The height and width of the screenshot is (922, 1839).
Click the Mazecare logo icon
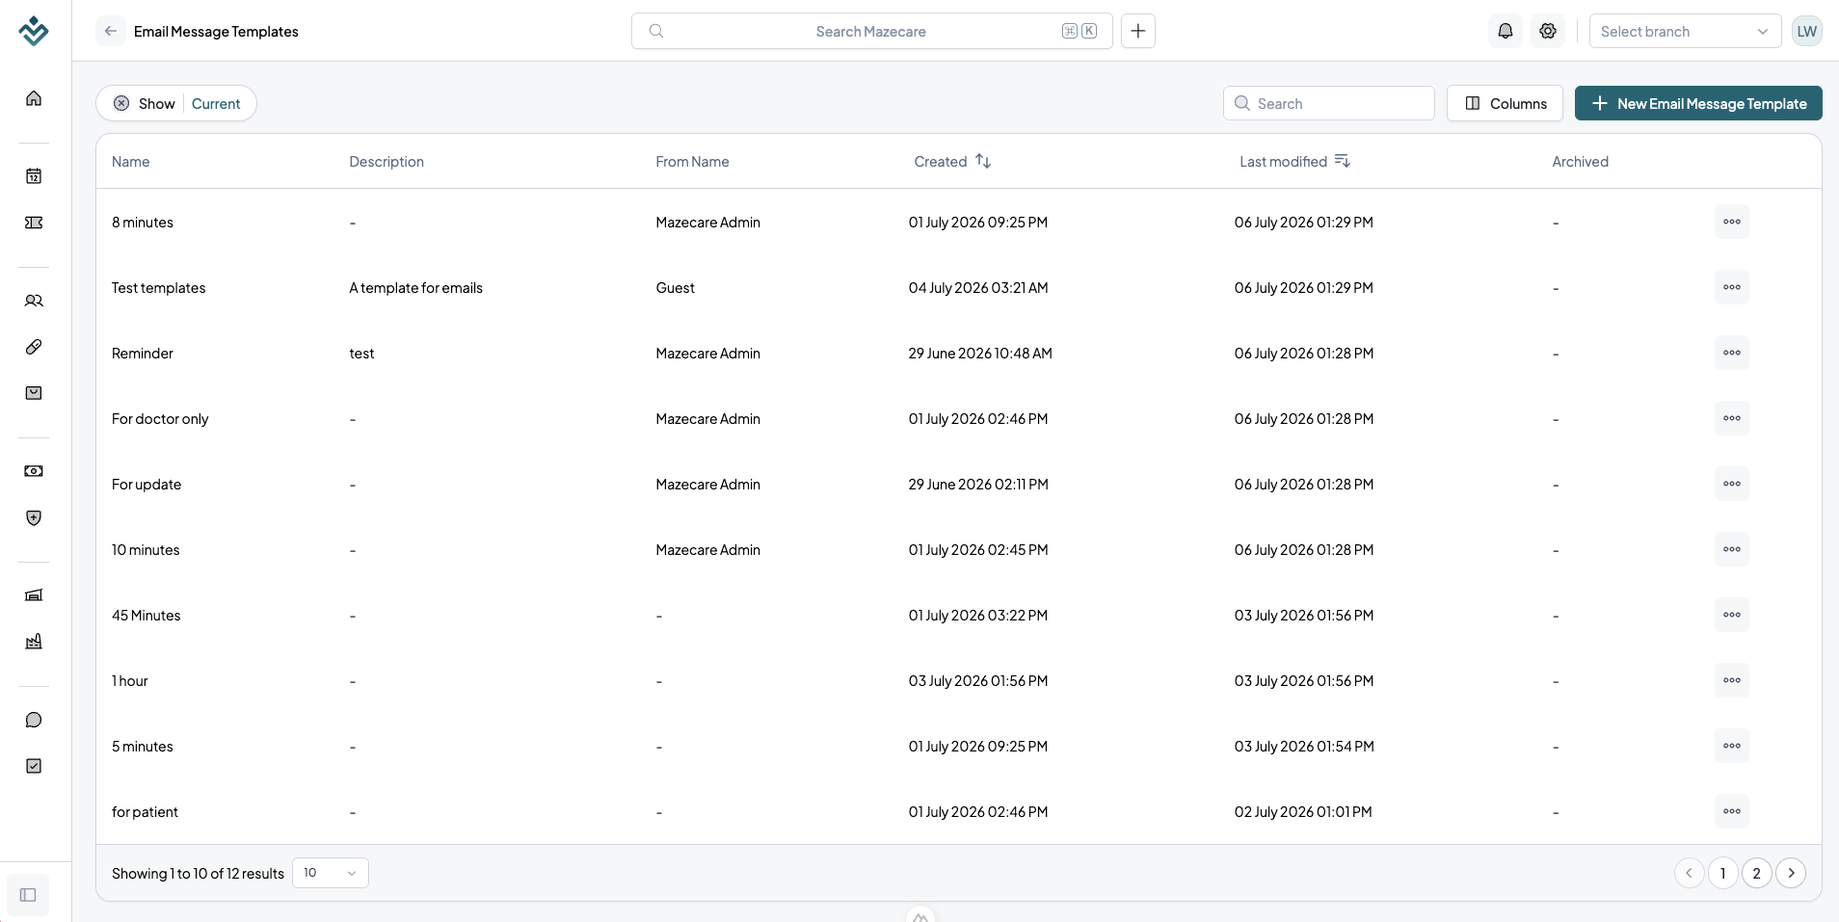point(34,31)
